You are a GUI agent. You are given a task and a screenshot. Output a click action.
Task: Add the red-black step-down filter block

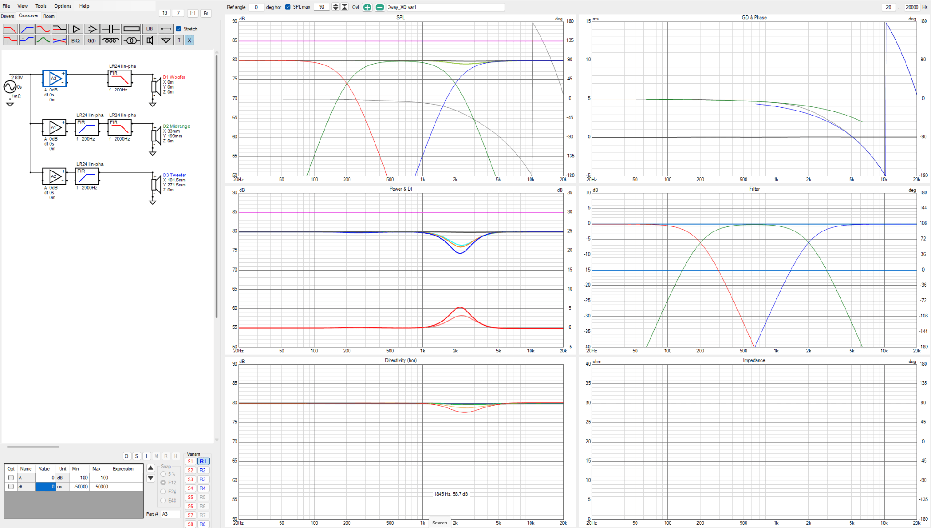point(59,29)
